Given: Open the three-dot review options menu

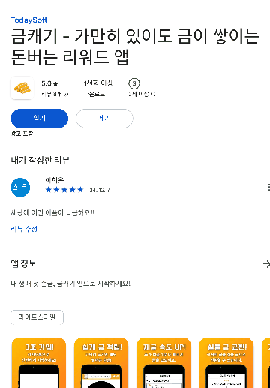Looking at the screenshot, I should pyautogui.click(x=268, y=188).
